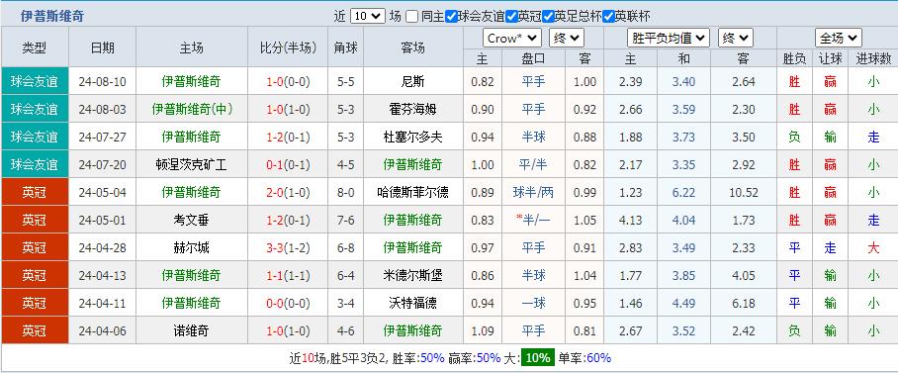Image resolution: width=898 pixels, height=373 pixels.
Task: Open the 胜平负均值 dropdown
Action: [669, 39]
